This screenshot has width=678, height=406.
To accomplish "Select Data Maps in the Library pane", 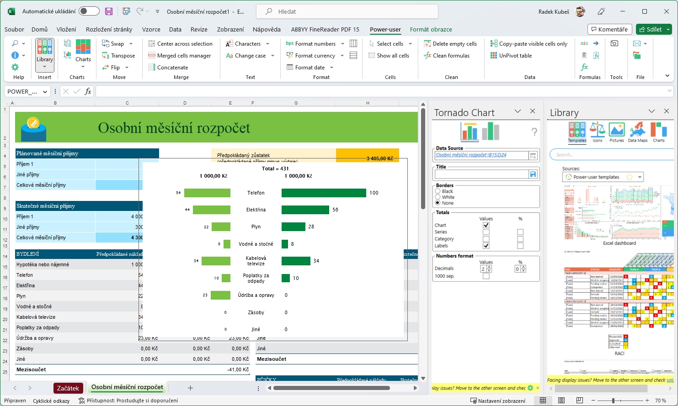I will point(637,132).
